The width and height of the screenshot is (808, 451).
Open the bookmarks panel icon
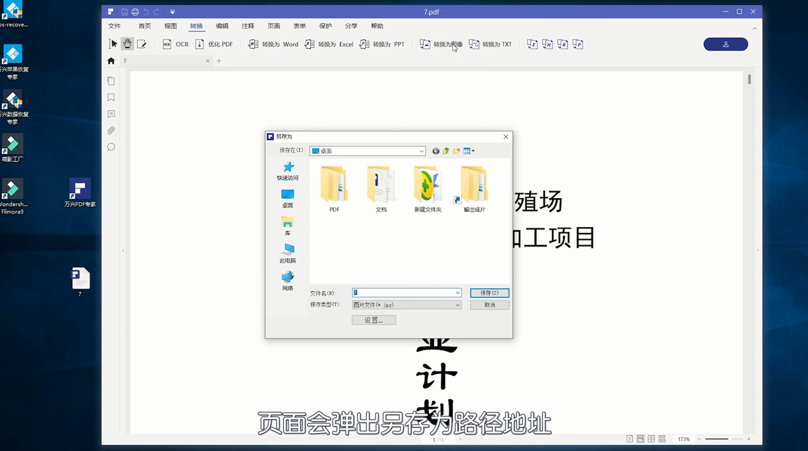click(x=111, y=97)
